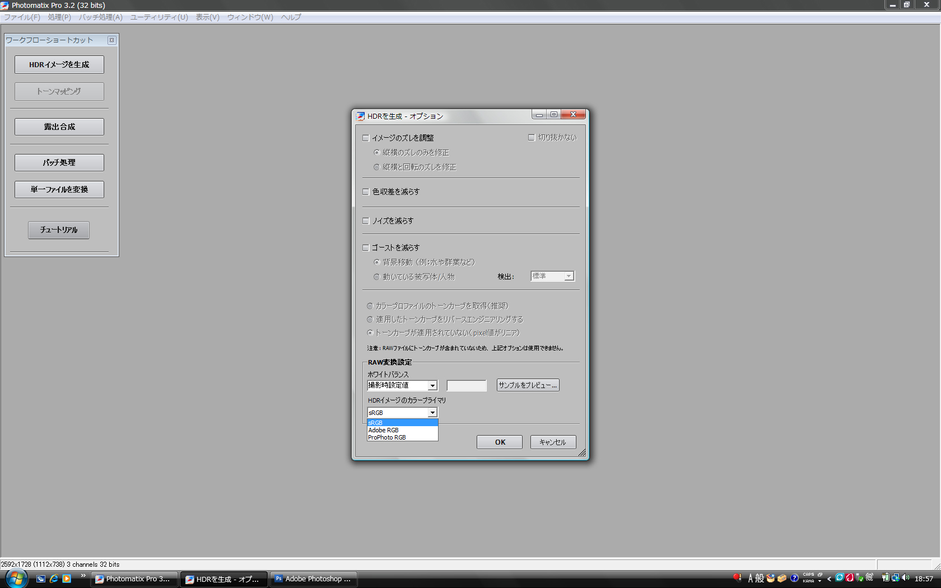This screenshot has height=588, width=941.
Task: Open the 検出 dropdown showing 標準
Action: (x=552, y=276)
